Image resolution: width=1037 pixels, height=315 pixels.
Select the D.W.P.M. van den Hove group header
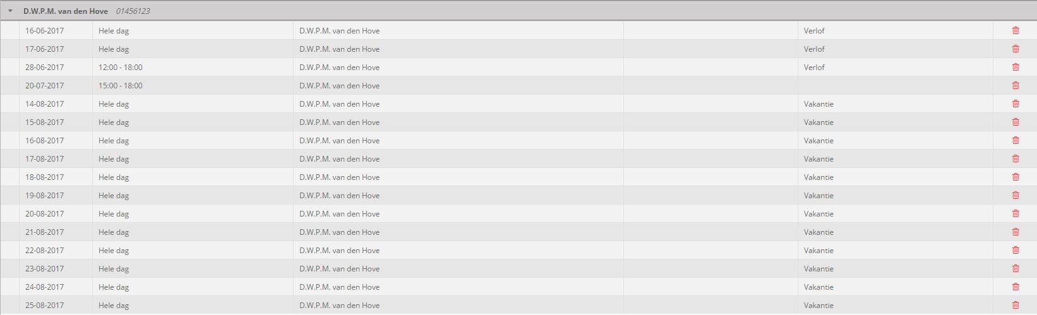pyautogui.click(x=518, y=11)
